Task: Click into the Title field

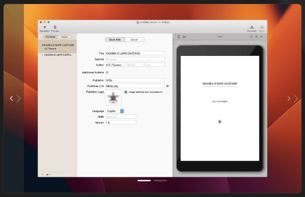Action: (135, 53)
